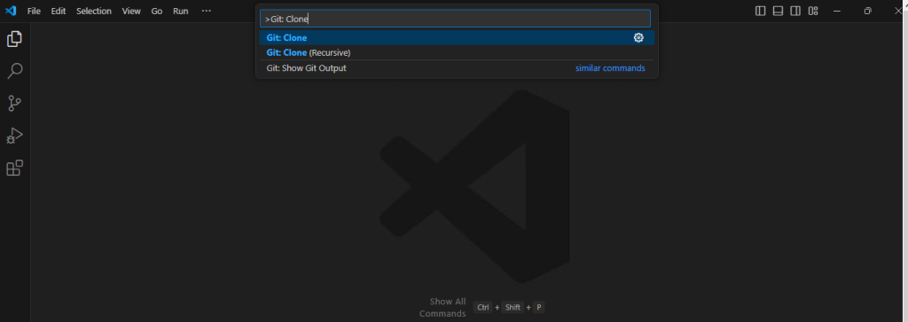Click the similar commands link
Image resolution: width=908 pixels, height=322 pixels.
(610, 68)
